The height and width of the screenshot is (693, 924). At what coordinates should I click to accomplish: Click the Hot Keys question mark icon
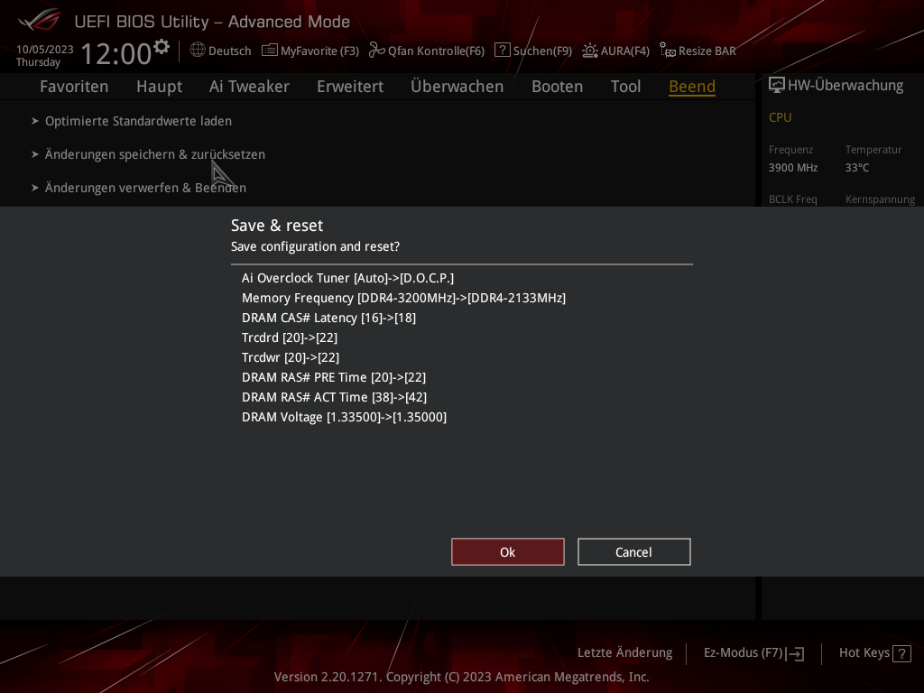tap(901, 653)
